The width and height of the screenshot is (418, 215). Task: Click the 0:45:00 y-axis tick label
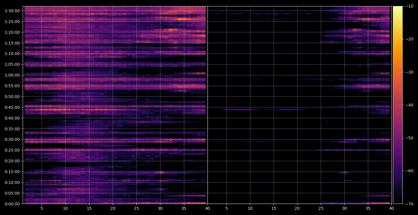[12, 107]
